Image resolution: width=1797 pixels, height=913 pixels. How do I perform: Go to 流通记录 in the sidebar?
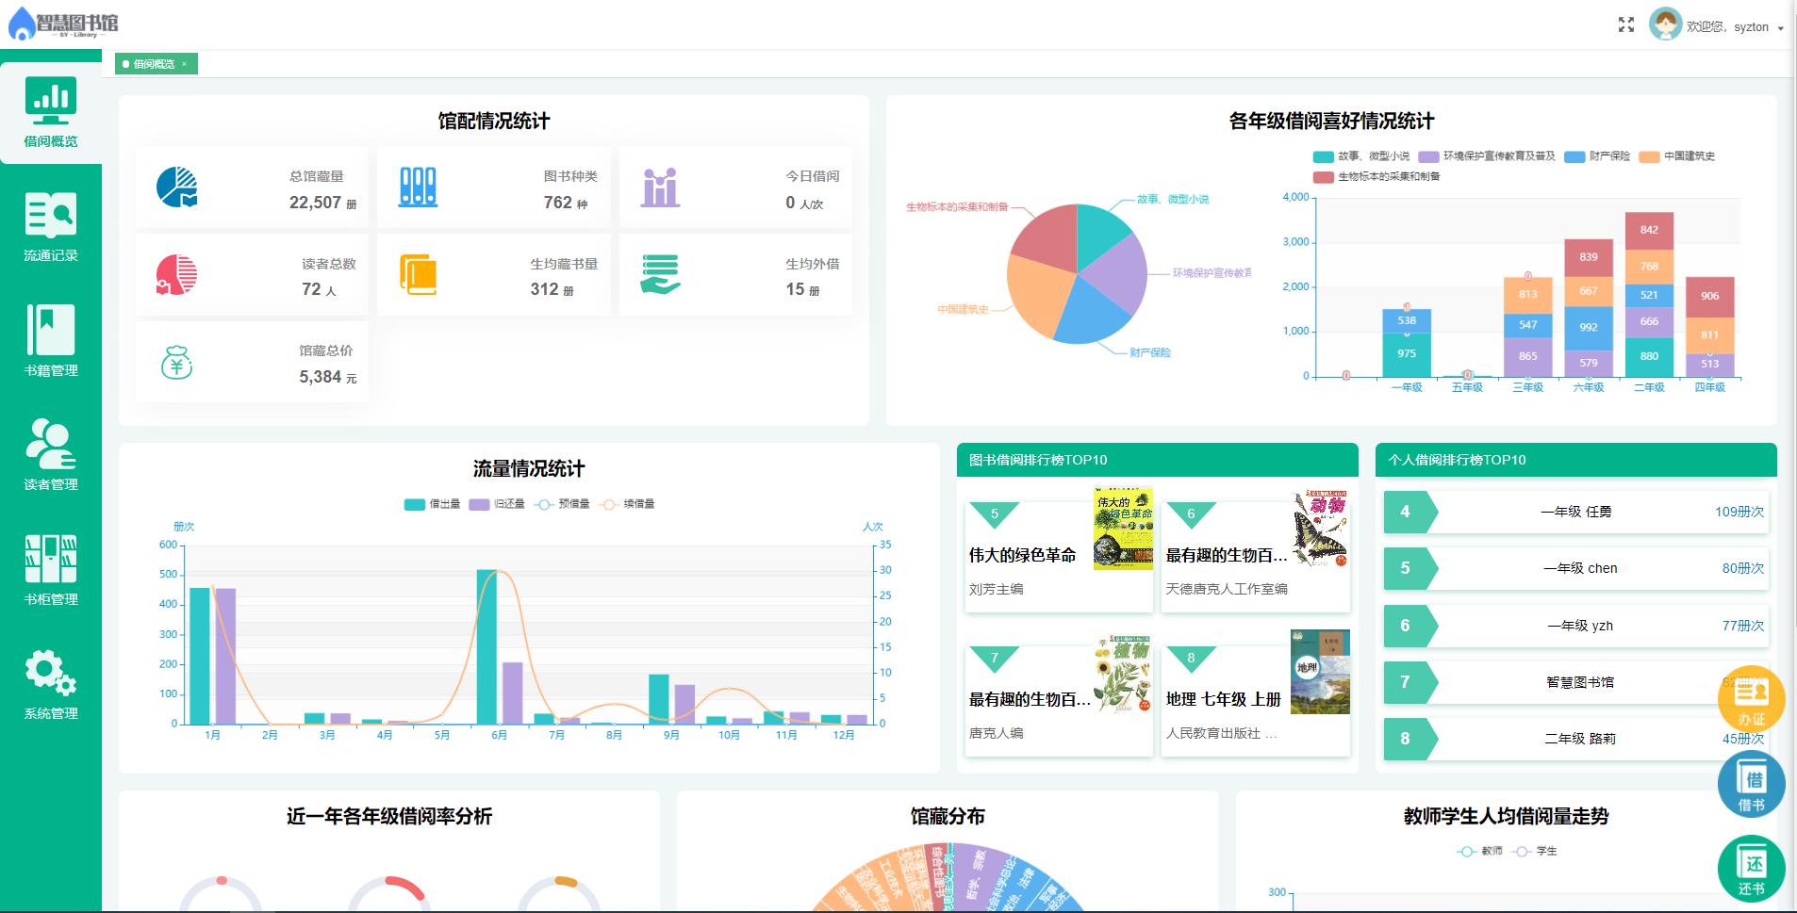tap(51, 227)
